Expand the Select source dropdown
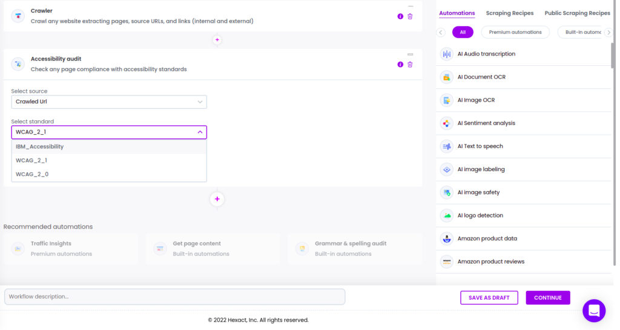Screen dimensions: 620x330 tap(109, 102)
